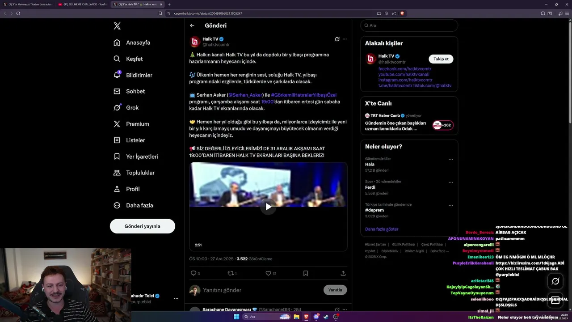Click the X logo in sidebar
The width and height of the screenshot is (572, 322).
point(117,26)
